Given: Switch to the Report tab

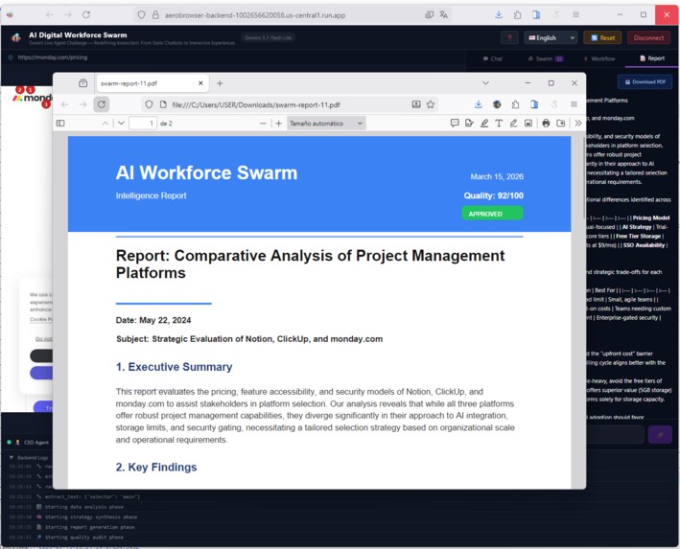Looking at the screenshot, I should (652, 58).
